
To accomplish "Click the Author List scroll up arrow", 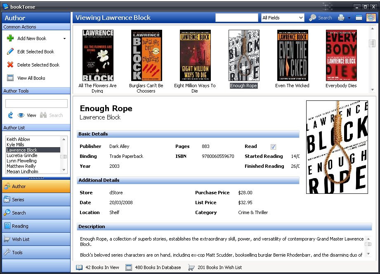I will 64,139.
